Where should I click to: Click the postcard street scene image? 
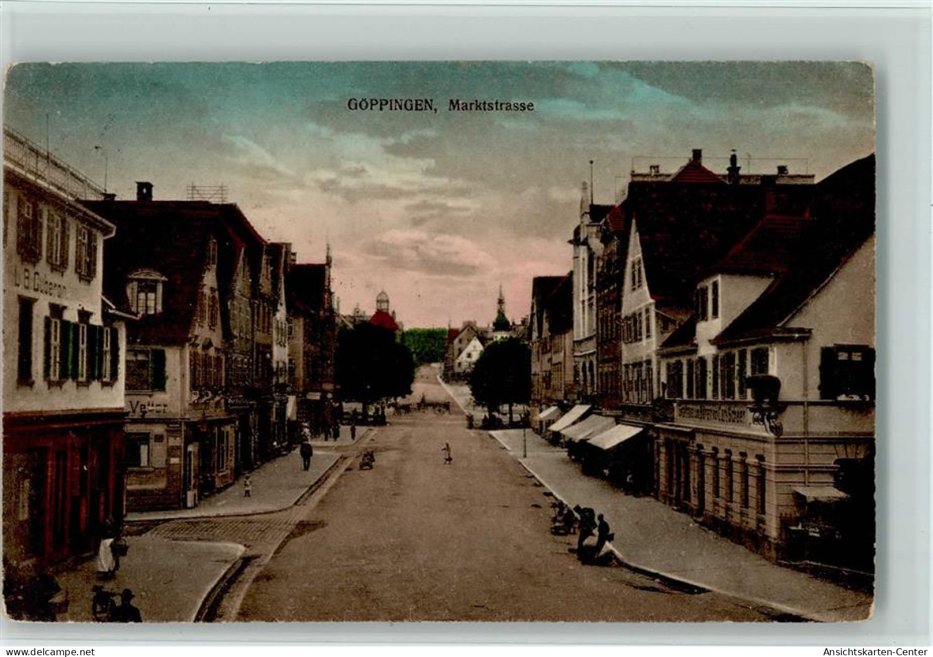pyautogui.click(x=438, y=342)
